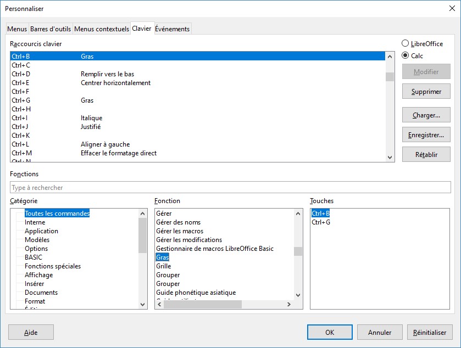
Task: Click the Charger button
Action: point(426,115)
